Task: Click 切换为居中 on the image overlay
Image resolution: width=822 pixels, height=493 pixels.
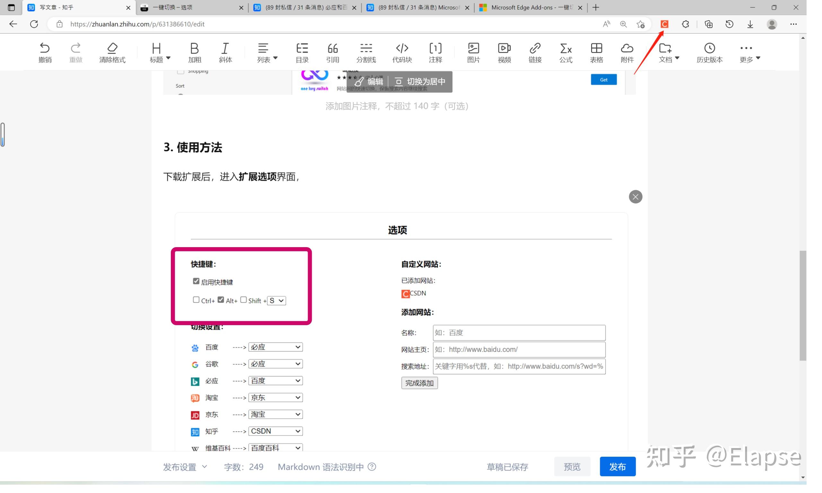Action: tap(420, 82)
